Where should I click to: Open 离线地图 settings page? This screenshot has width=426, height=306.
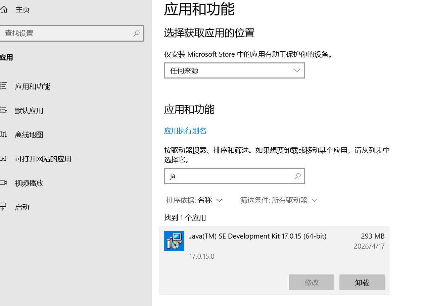pos(29,135)
